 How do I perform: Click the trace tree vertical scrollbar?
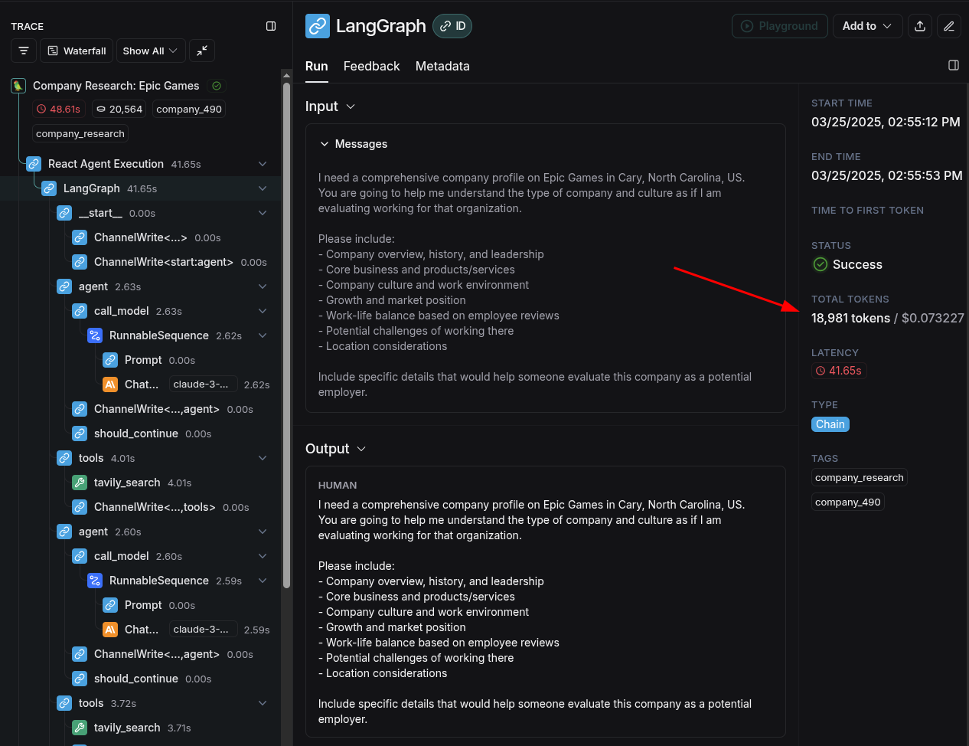point(286,335)
